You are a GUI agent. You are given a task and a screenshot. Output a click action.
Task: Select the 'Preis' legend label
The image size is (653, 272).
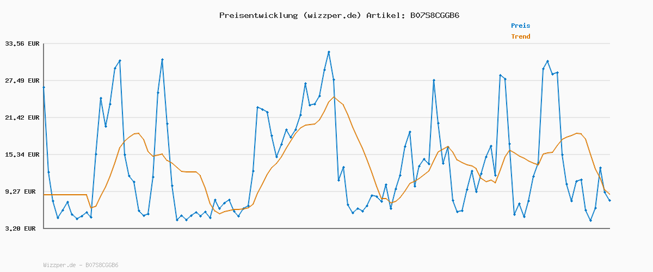click(x=520, y=26)
